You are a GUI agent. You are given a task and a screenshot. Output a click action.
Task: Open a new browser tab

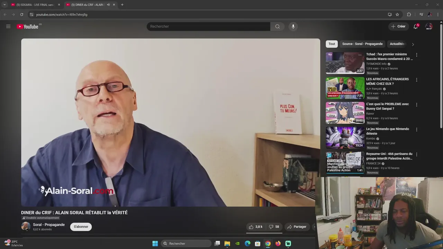[x=122, y=4]
